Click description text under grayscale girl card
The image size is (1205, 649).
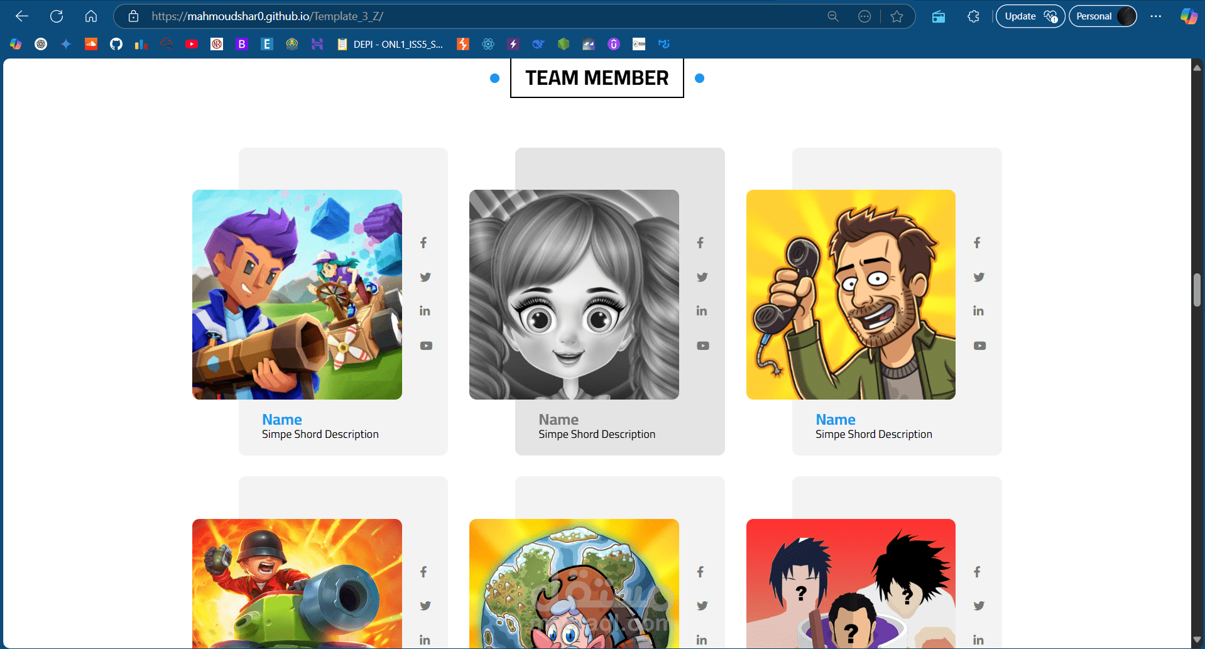pos(597,434)
